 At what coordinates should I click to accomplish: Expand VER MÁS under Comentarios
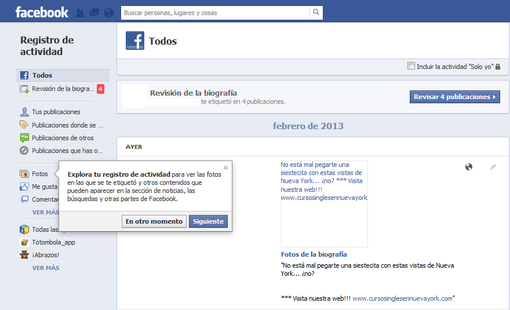coord(45,213)
